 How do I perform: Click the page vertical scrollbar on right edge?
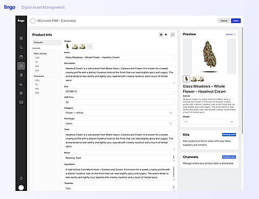tap(242, 80)
